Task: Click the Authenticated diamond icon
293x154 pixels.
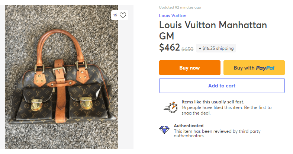Action: click(164, 130)
